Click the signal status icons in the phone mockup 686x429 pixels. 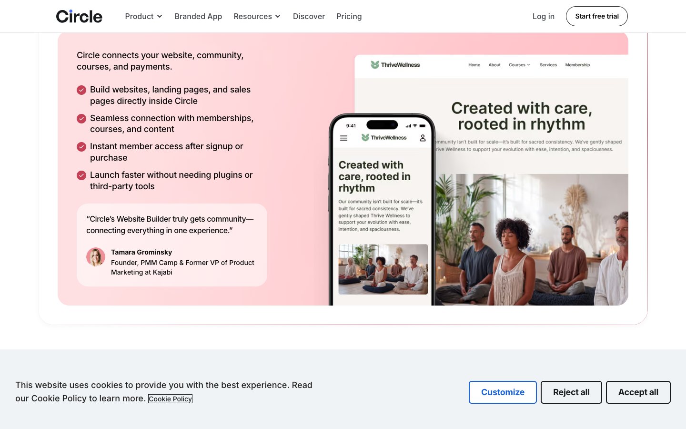[412, 125]
